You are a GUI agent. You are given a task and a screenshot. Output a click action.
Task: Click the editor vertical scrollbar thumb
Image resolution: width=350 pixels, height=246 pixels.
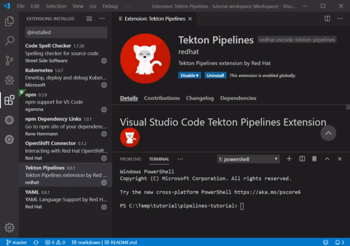[x=348, y=107]
